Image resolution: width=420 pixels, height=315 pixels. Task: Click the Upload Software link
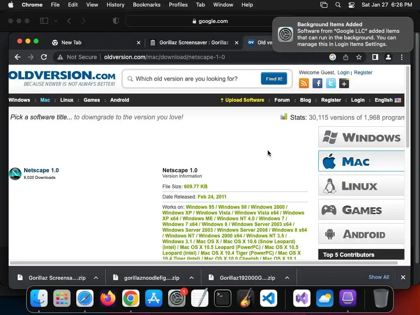242,100
